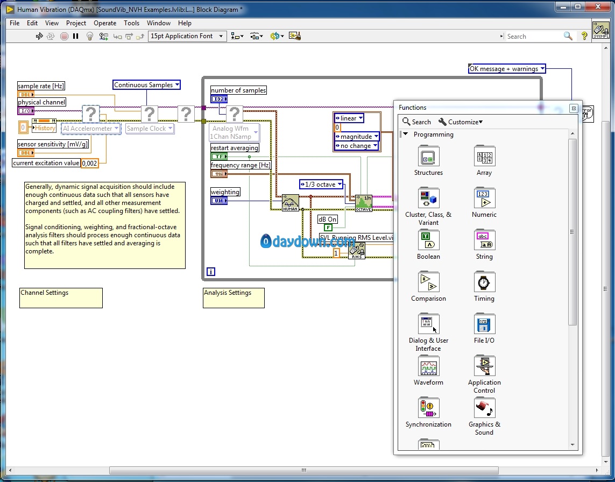This screenshot has width=615, height=482.
Task: Open the Help menu
Action: point(185,23)
